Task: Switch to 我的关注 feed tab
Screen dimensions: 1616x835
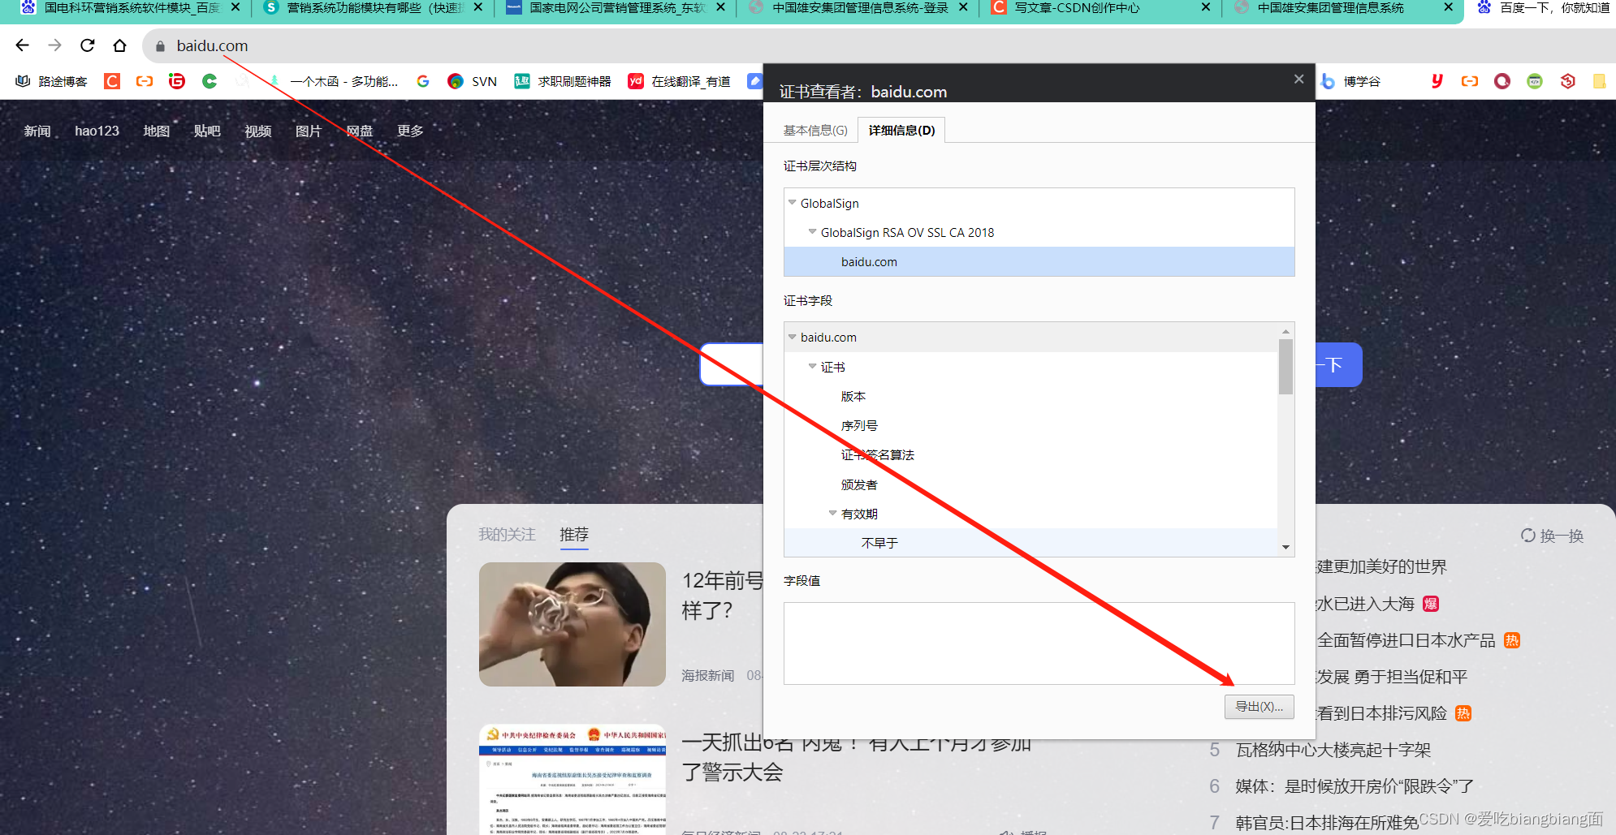Action: point(507,534)
